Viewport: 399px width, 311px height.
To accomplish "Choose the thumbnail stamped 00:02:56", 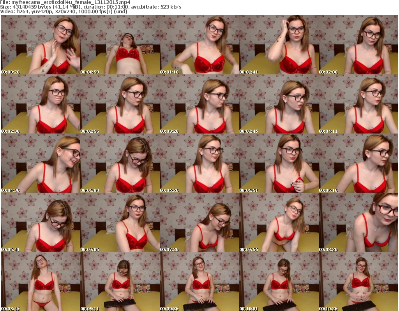I will (x=120, y=104).
